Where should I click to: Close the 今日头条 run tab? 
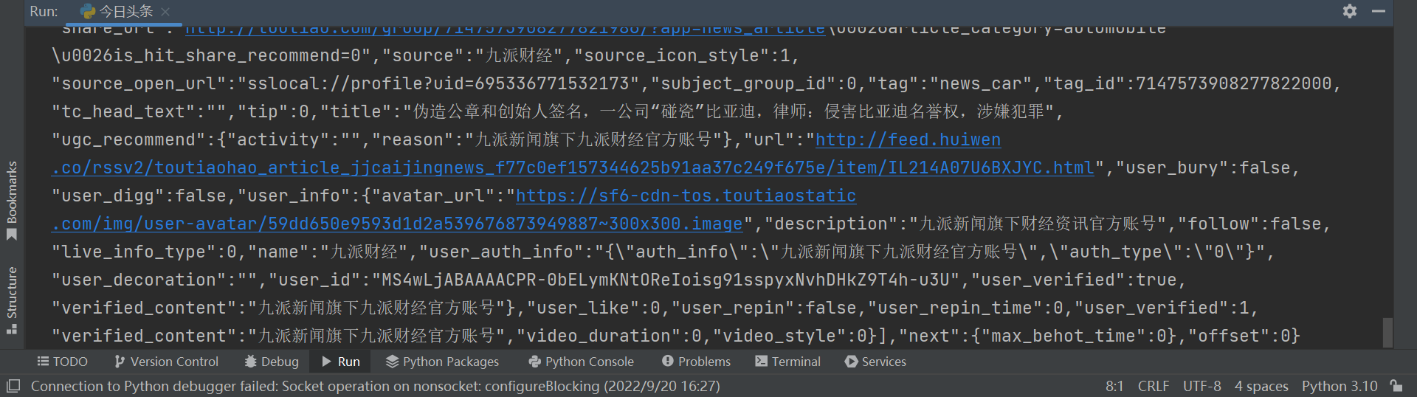pos(165,12)
